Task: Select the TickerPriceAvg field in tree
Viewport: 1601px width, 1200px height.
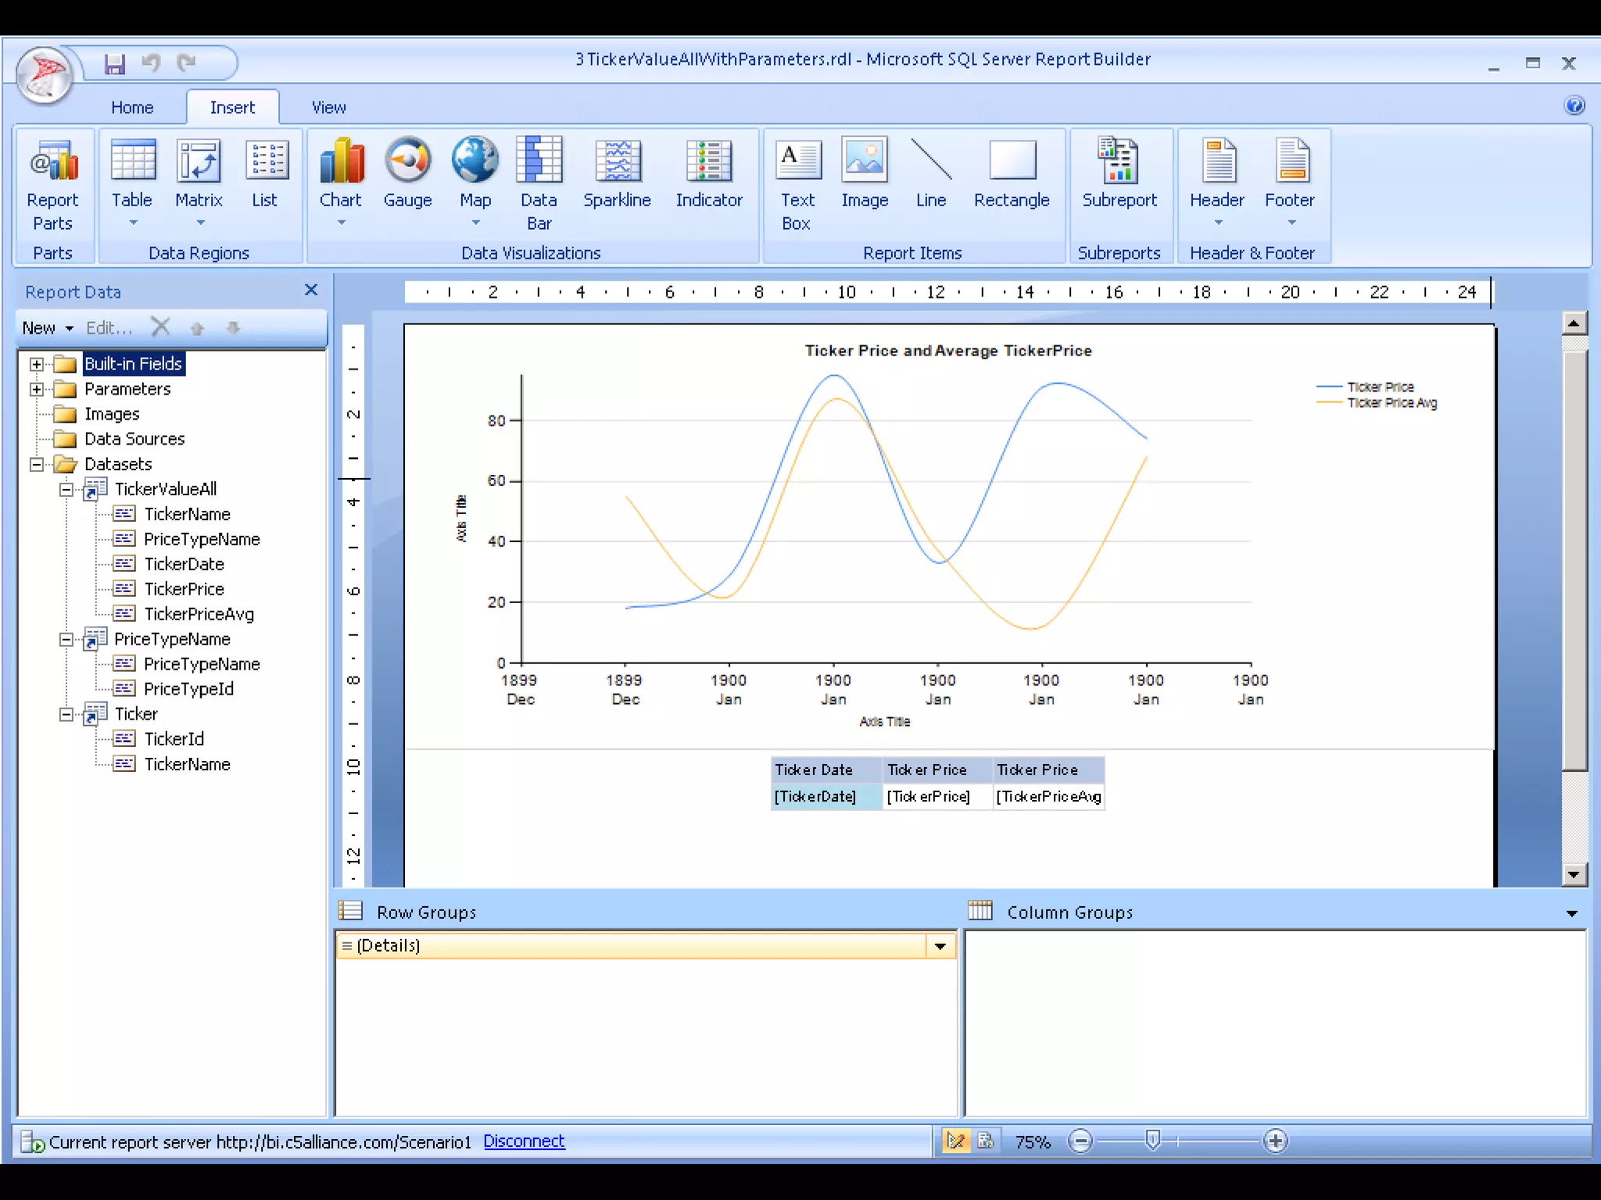Action: (x=199, y=614)
